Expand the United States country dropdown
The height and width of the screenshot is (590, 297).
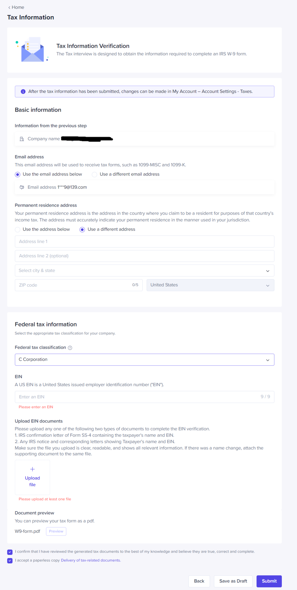[x=210, y=285]
